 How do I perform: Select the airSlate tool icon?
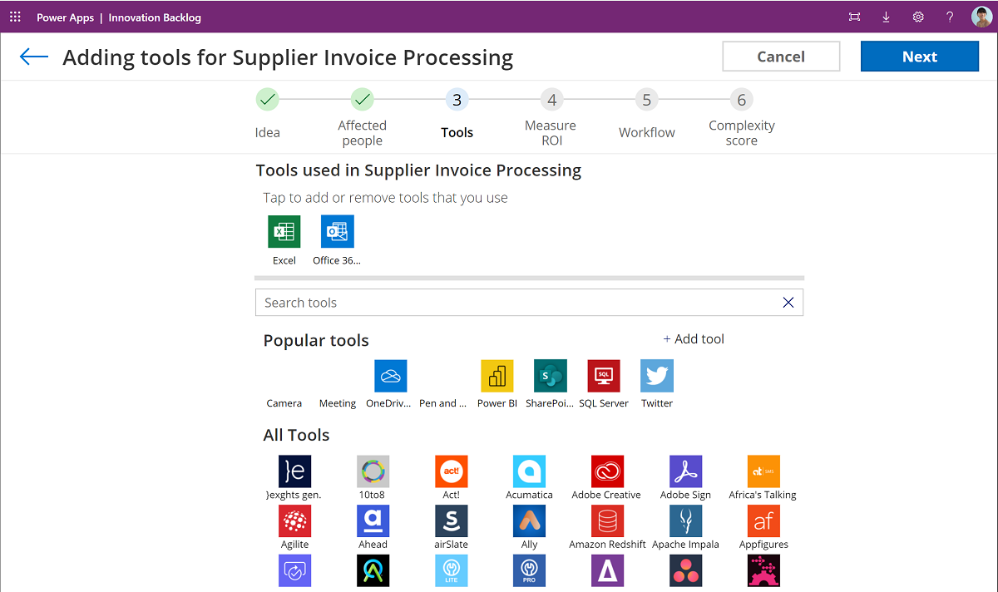pos(452,521)
